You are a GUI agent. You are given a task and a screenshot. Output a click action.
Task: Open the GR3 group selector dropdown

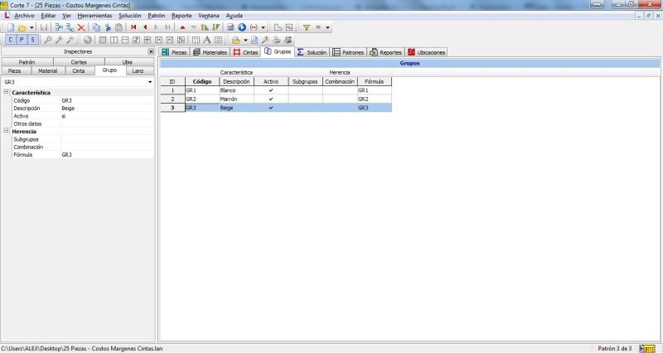pyautogui.click(x=150, y=82)
